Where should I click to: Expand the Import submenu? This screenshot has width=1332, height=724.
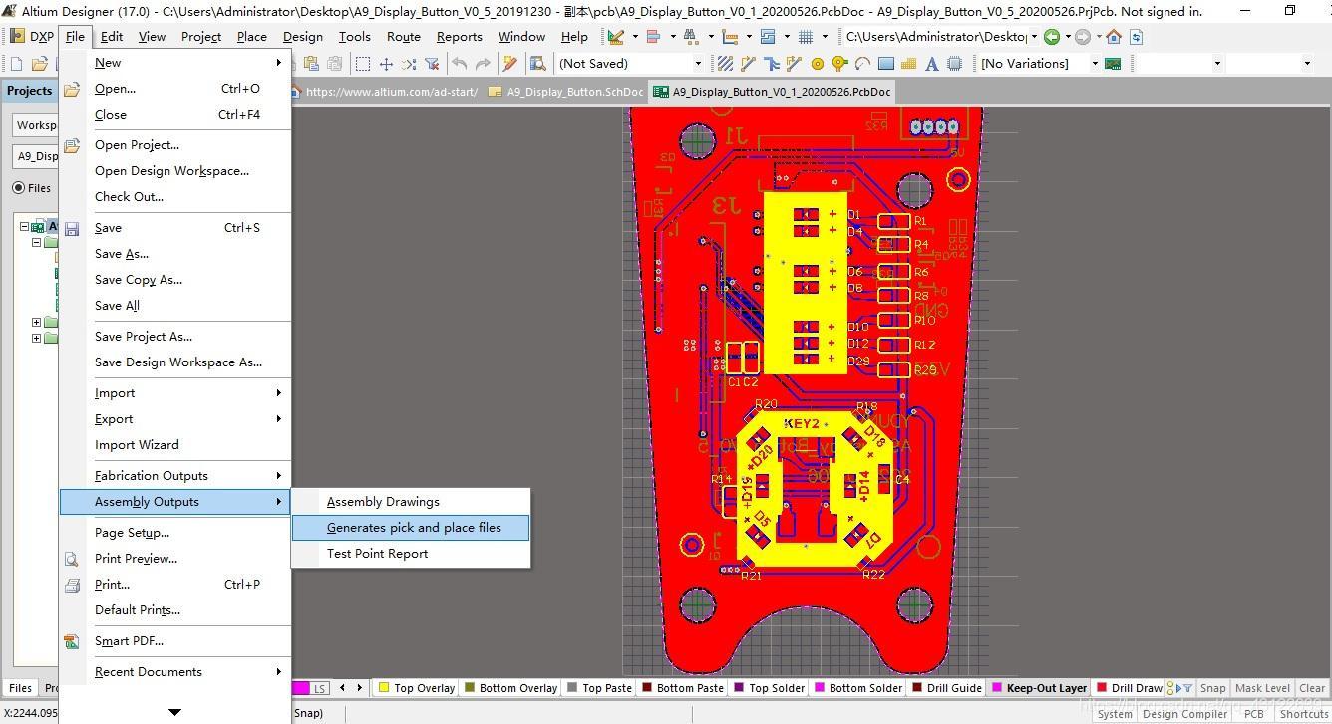click(175, 393)
